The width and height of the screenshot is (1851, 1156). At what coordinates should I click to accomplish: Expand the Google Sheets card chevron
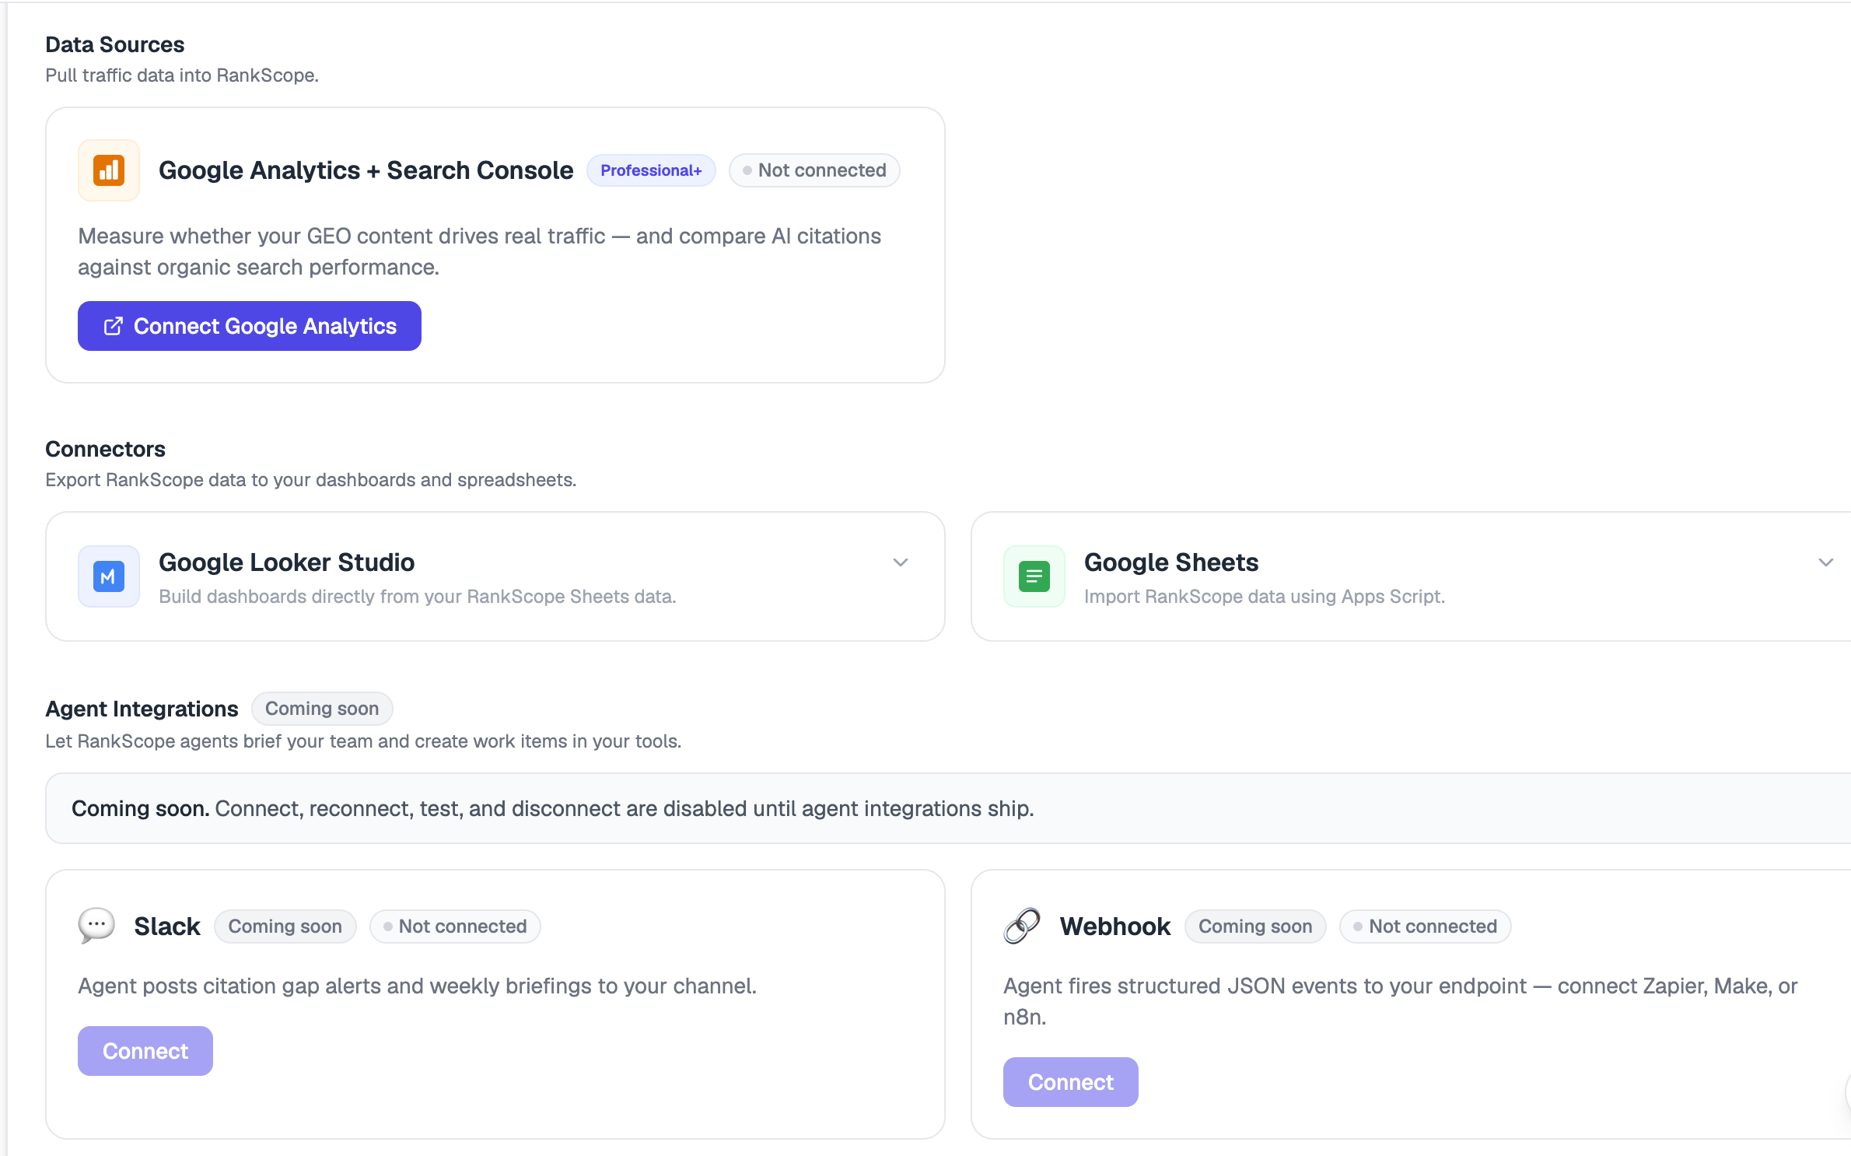(x=1826, y=562)
